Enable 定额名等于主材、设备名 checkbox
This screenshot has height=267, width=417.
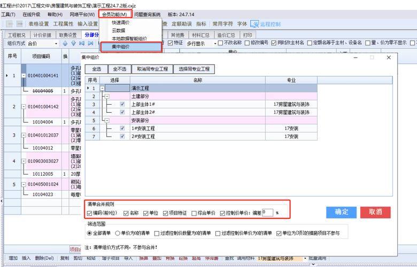310,43
